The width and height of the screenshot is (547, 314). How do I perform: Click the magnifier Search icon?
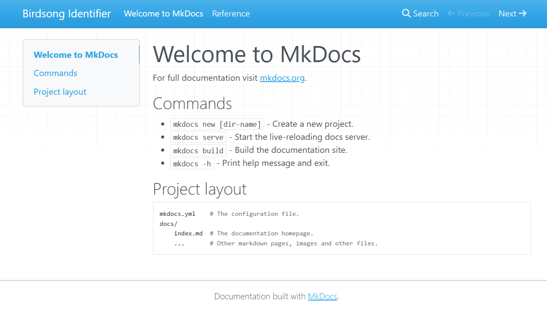click(406, 13)
